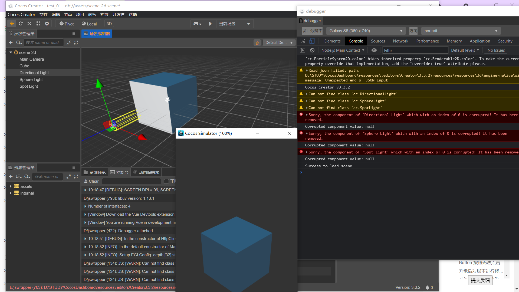Open the 文件 menu
This screenshot has height=292, width=519.
(x=43, y=15)
